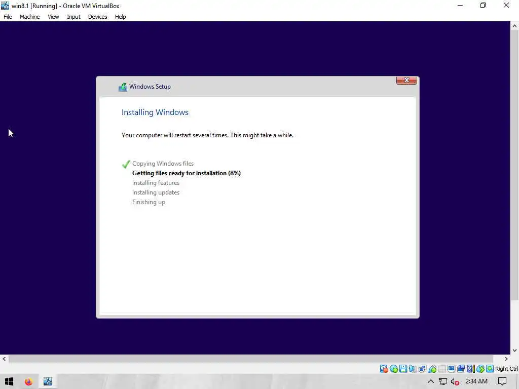Click 'Getting files ready for installation (8%)' text
Viewport: 519px width, 389px height.
(187, 173)
